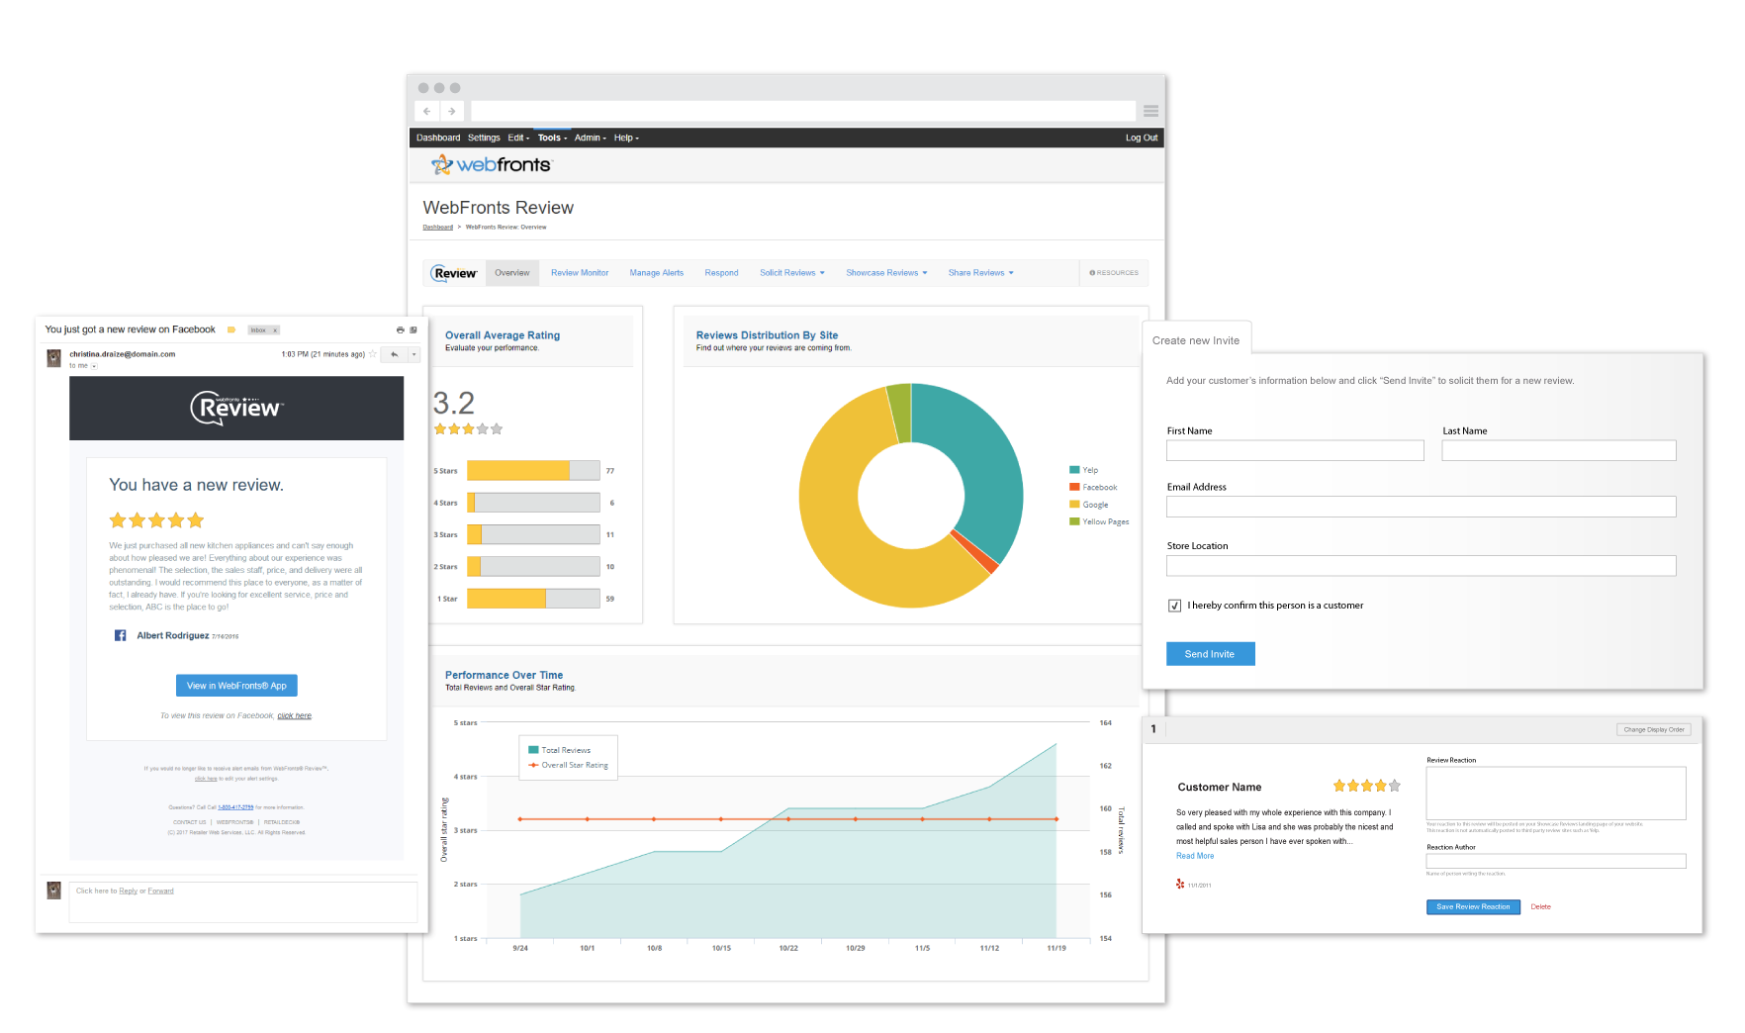Click the Google yellow legend swatch

1074,505
